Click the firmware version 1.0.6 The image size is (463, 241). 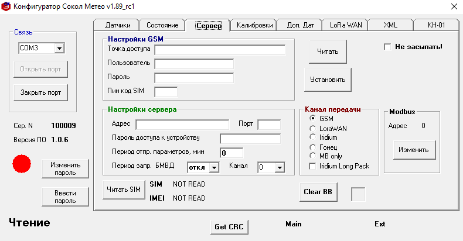pos(60,140)
